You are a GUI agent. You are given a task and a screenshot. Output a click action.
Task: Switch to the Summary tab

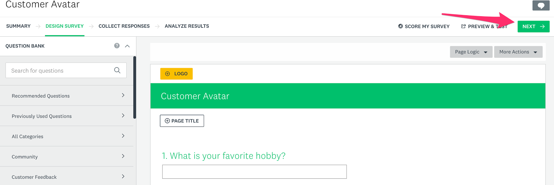pos(18,26)
